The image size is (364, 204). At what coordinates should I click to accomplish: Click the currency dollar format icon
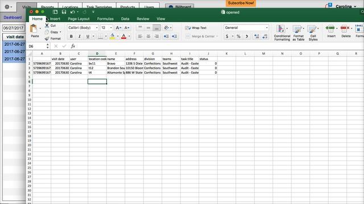pyautogui.click(x=227, y=36)
